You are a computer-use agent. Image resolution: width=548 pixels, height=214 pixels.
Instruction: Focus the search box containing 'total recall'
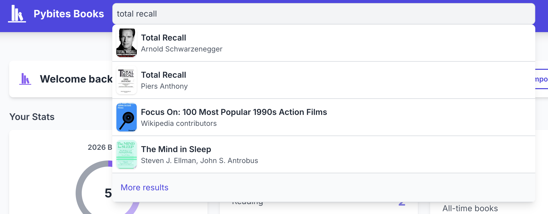[323, 14]
